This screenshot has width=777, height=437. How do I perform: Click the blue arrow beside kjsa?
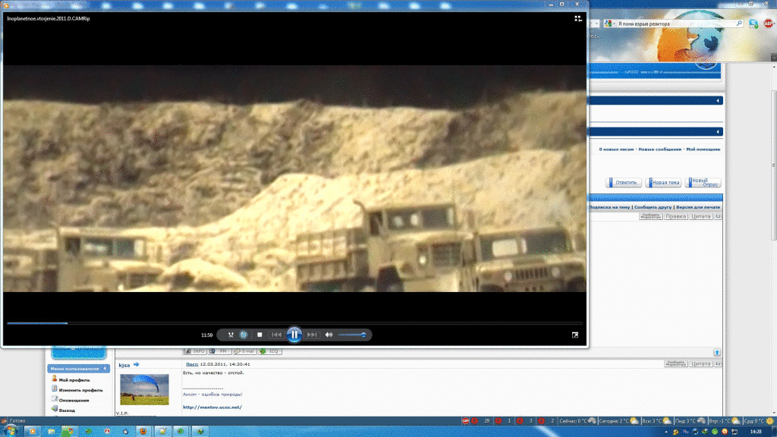[137, 365]
